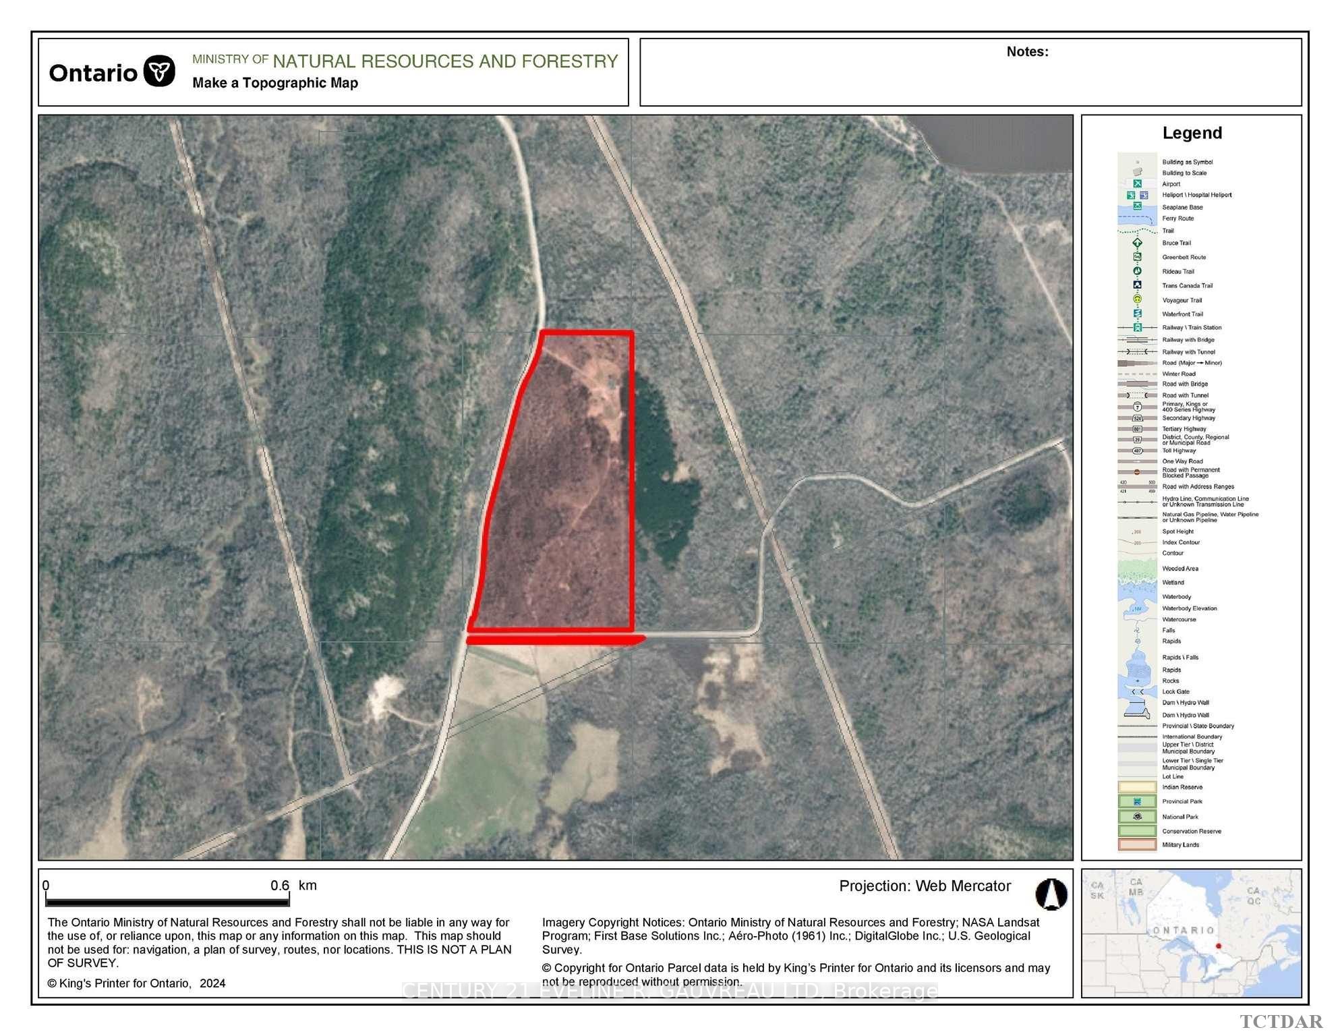Select the Rideau Trail circle icon
The width and height of the screenshot is (1340, 1036).
tap(1137, 271)
